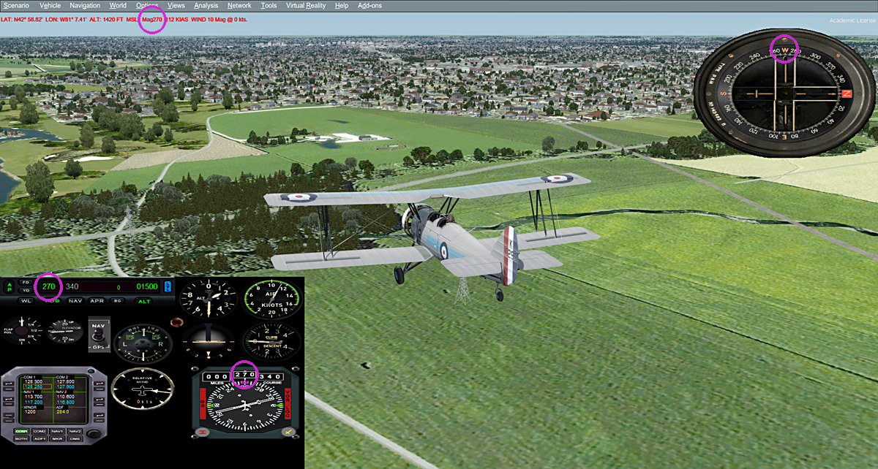Click the magnetic compass gauge
Image resolution: width=878 pixels, height=469 pixels.
[785, 94]
